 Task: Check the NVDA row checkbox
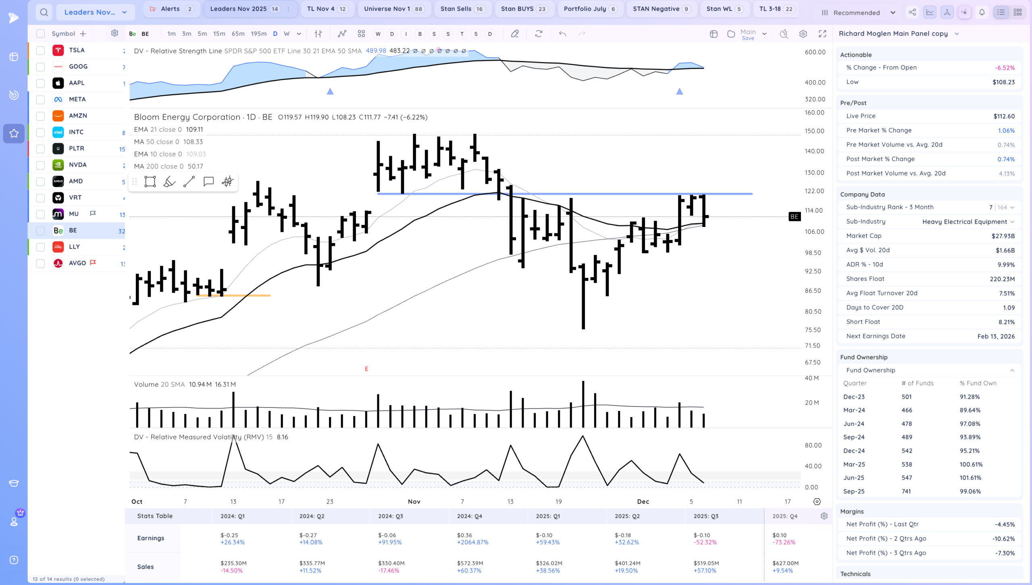click(40, 165)
